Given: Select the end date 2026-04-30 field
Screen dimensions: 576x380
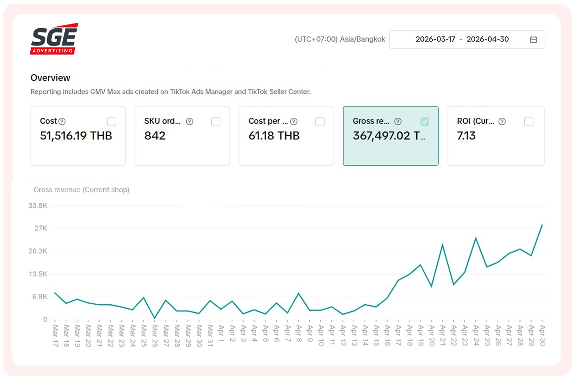Looking at the screenshot, I should point(488,39).
